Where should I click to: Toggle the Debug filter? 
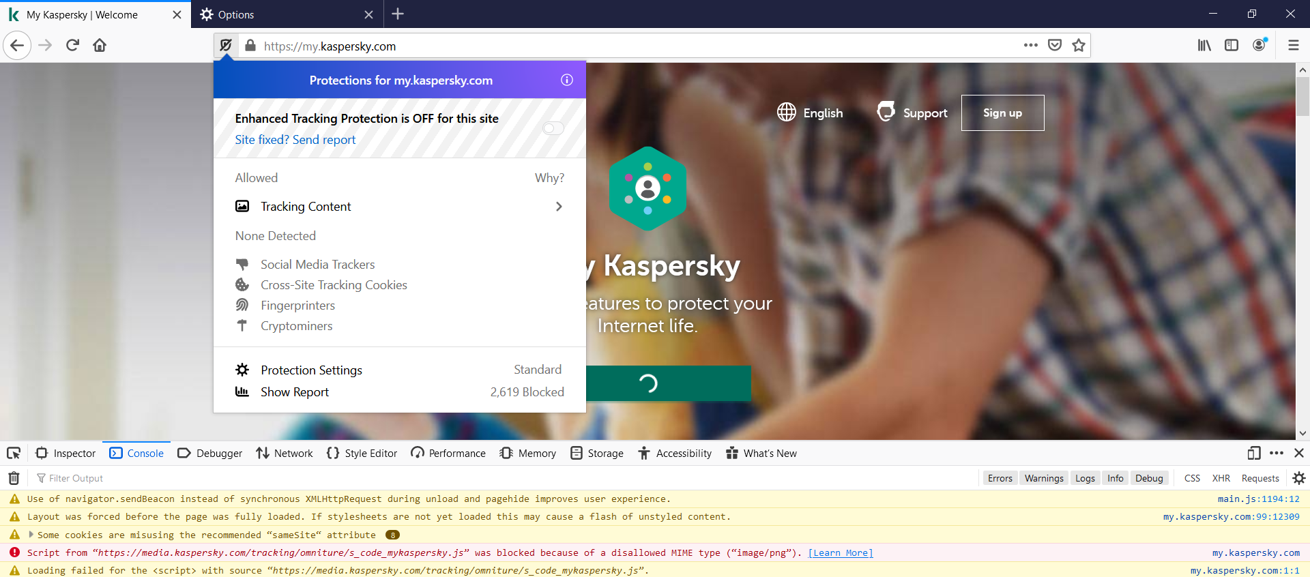coord(1149,478)
